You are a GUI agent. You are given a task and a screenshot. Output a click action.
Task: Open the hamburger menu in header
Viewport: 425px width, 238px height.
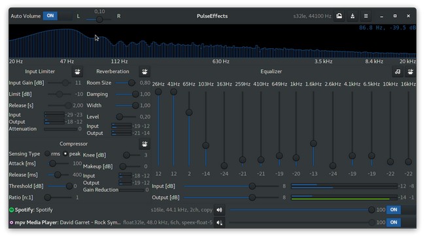click(366, 16)
